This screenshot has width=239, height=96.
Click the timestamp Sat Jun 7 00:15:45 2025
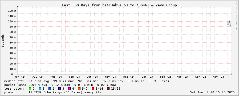tap(212, 92)
